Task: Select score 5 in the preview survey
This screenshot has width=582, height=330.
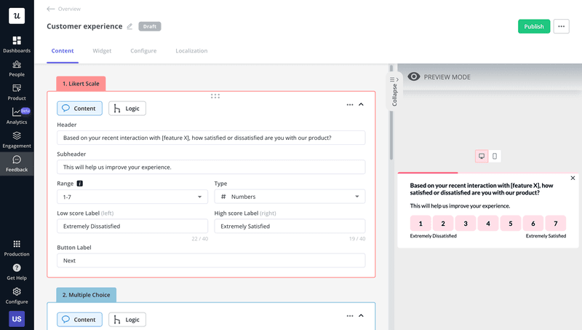Action: pyautogui.click(x=511, y=224)
